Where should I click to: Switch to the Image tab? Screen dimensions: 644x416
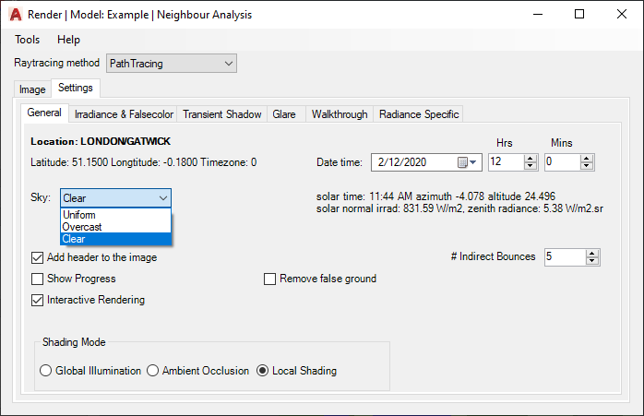32,89
